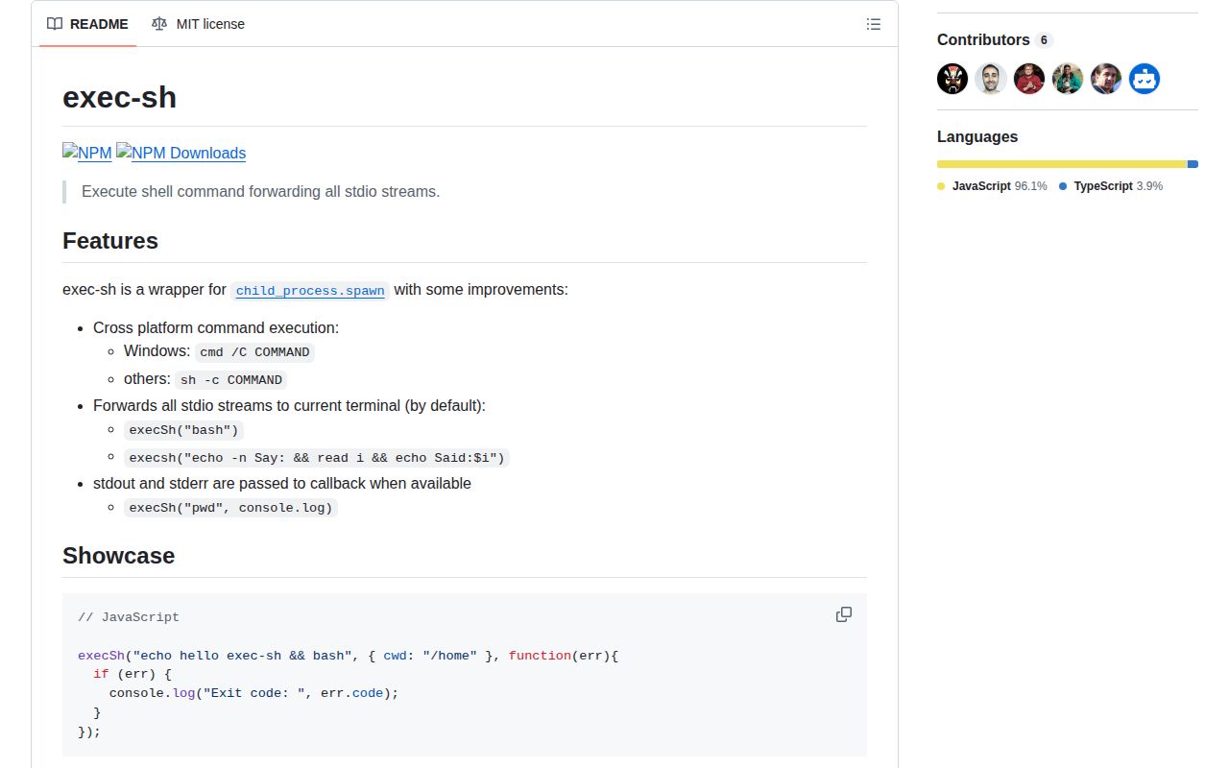
Task: Switch to the MIT license tab
Action: (198, 24)
